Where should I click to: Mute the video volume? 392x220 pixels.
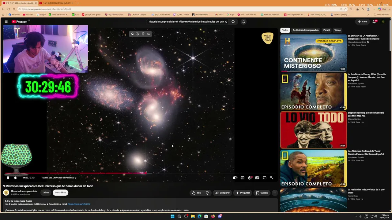tap(16, 178)
